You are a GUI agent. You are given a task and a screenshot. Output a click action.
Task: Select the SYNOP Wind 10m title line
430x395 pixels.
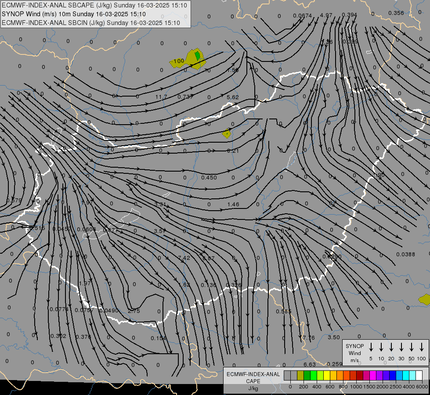73,14
